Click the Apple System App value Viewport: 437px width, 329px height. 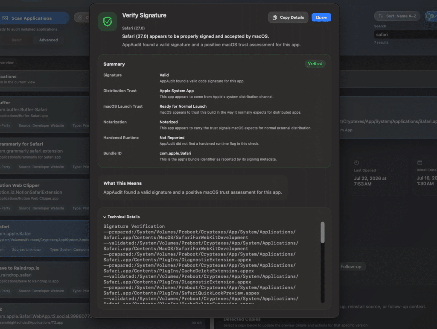176,91
